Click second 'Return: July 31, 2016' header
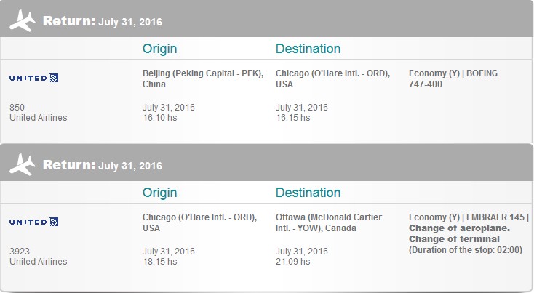This screenshot has height=293, width=534. click(102, 165)
